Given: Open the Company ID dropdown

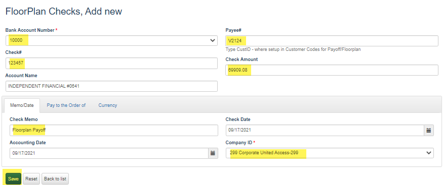Looking at the screenshot, I should click(330, 153).
